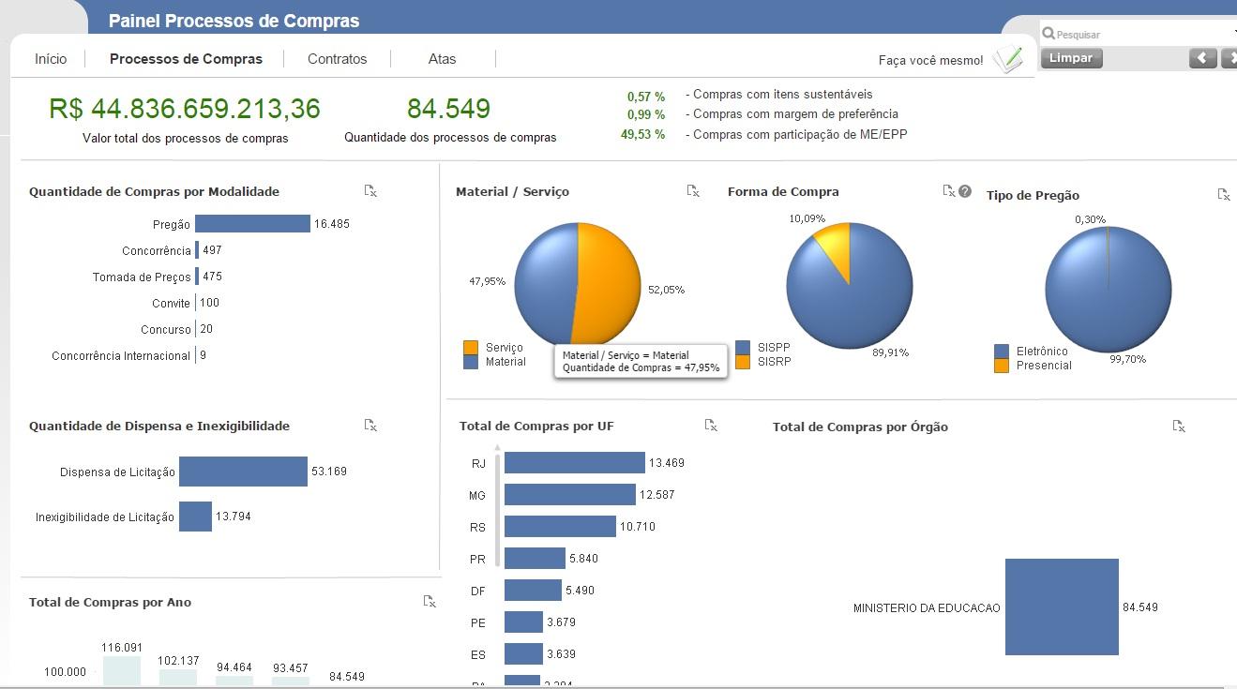
Task: Click the 116.091 year bar
Action: tap(122, 671)
